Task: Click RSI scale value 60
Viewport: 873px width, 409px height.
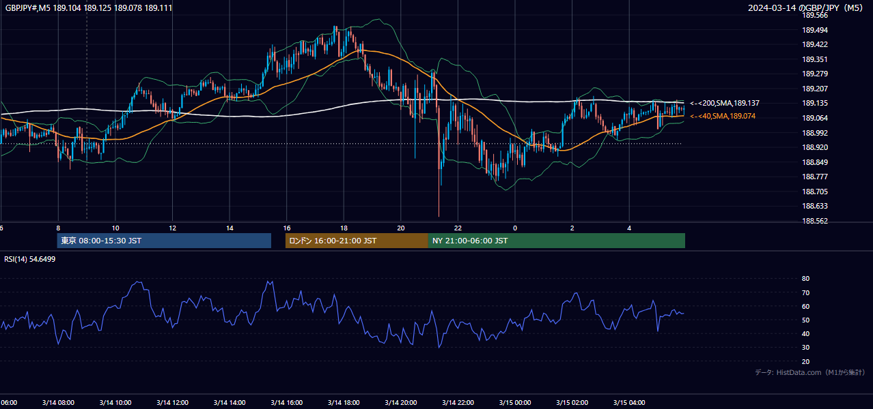Action: [x=805, y=306]
